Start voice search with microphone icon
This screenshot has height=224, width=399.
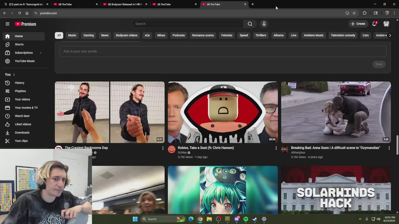point(264,24)
